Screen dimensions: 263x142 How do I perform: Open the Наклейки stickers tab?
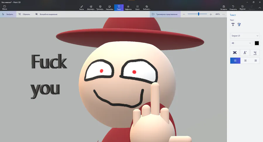point(110,8)
